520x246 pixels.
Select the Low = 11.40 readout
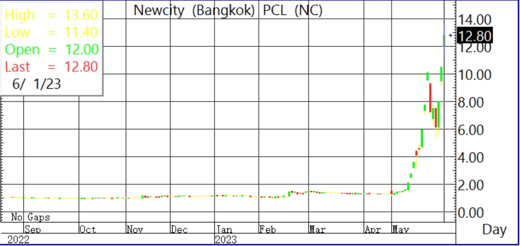point(51,33)
